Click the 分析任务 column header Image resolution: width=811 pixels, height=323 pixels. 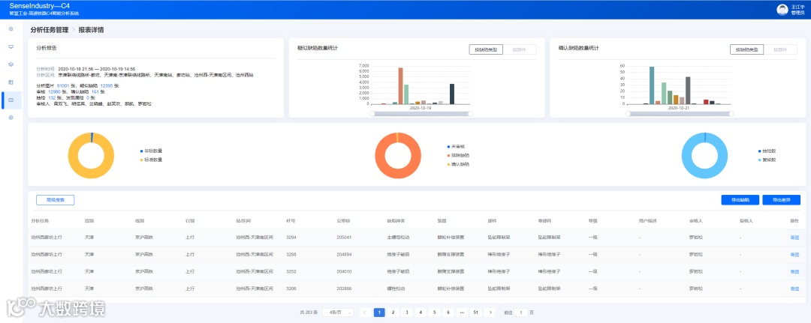click(x=40, y=220)
